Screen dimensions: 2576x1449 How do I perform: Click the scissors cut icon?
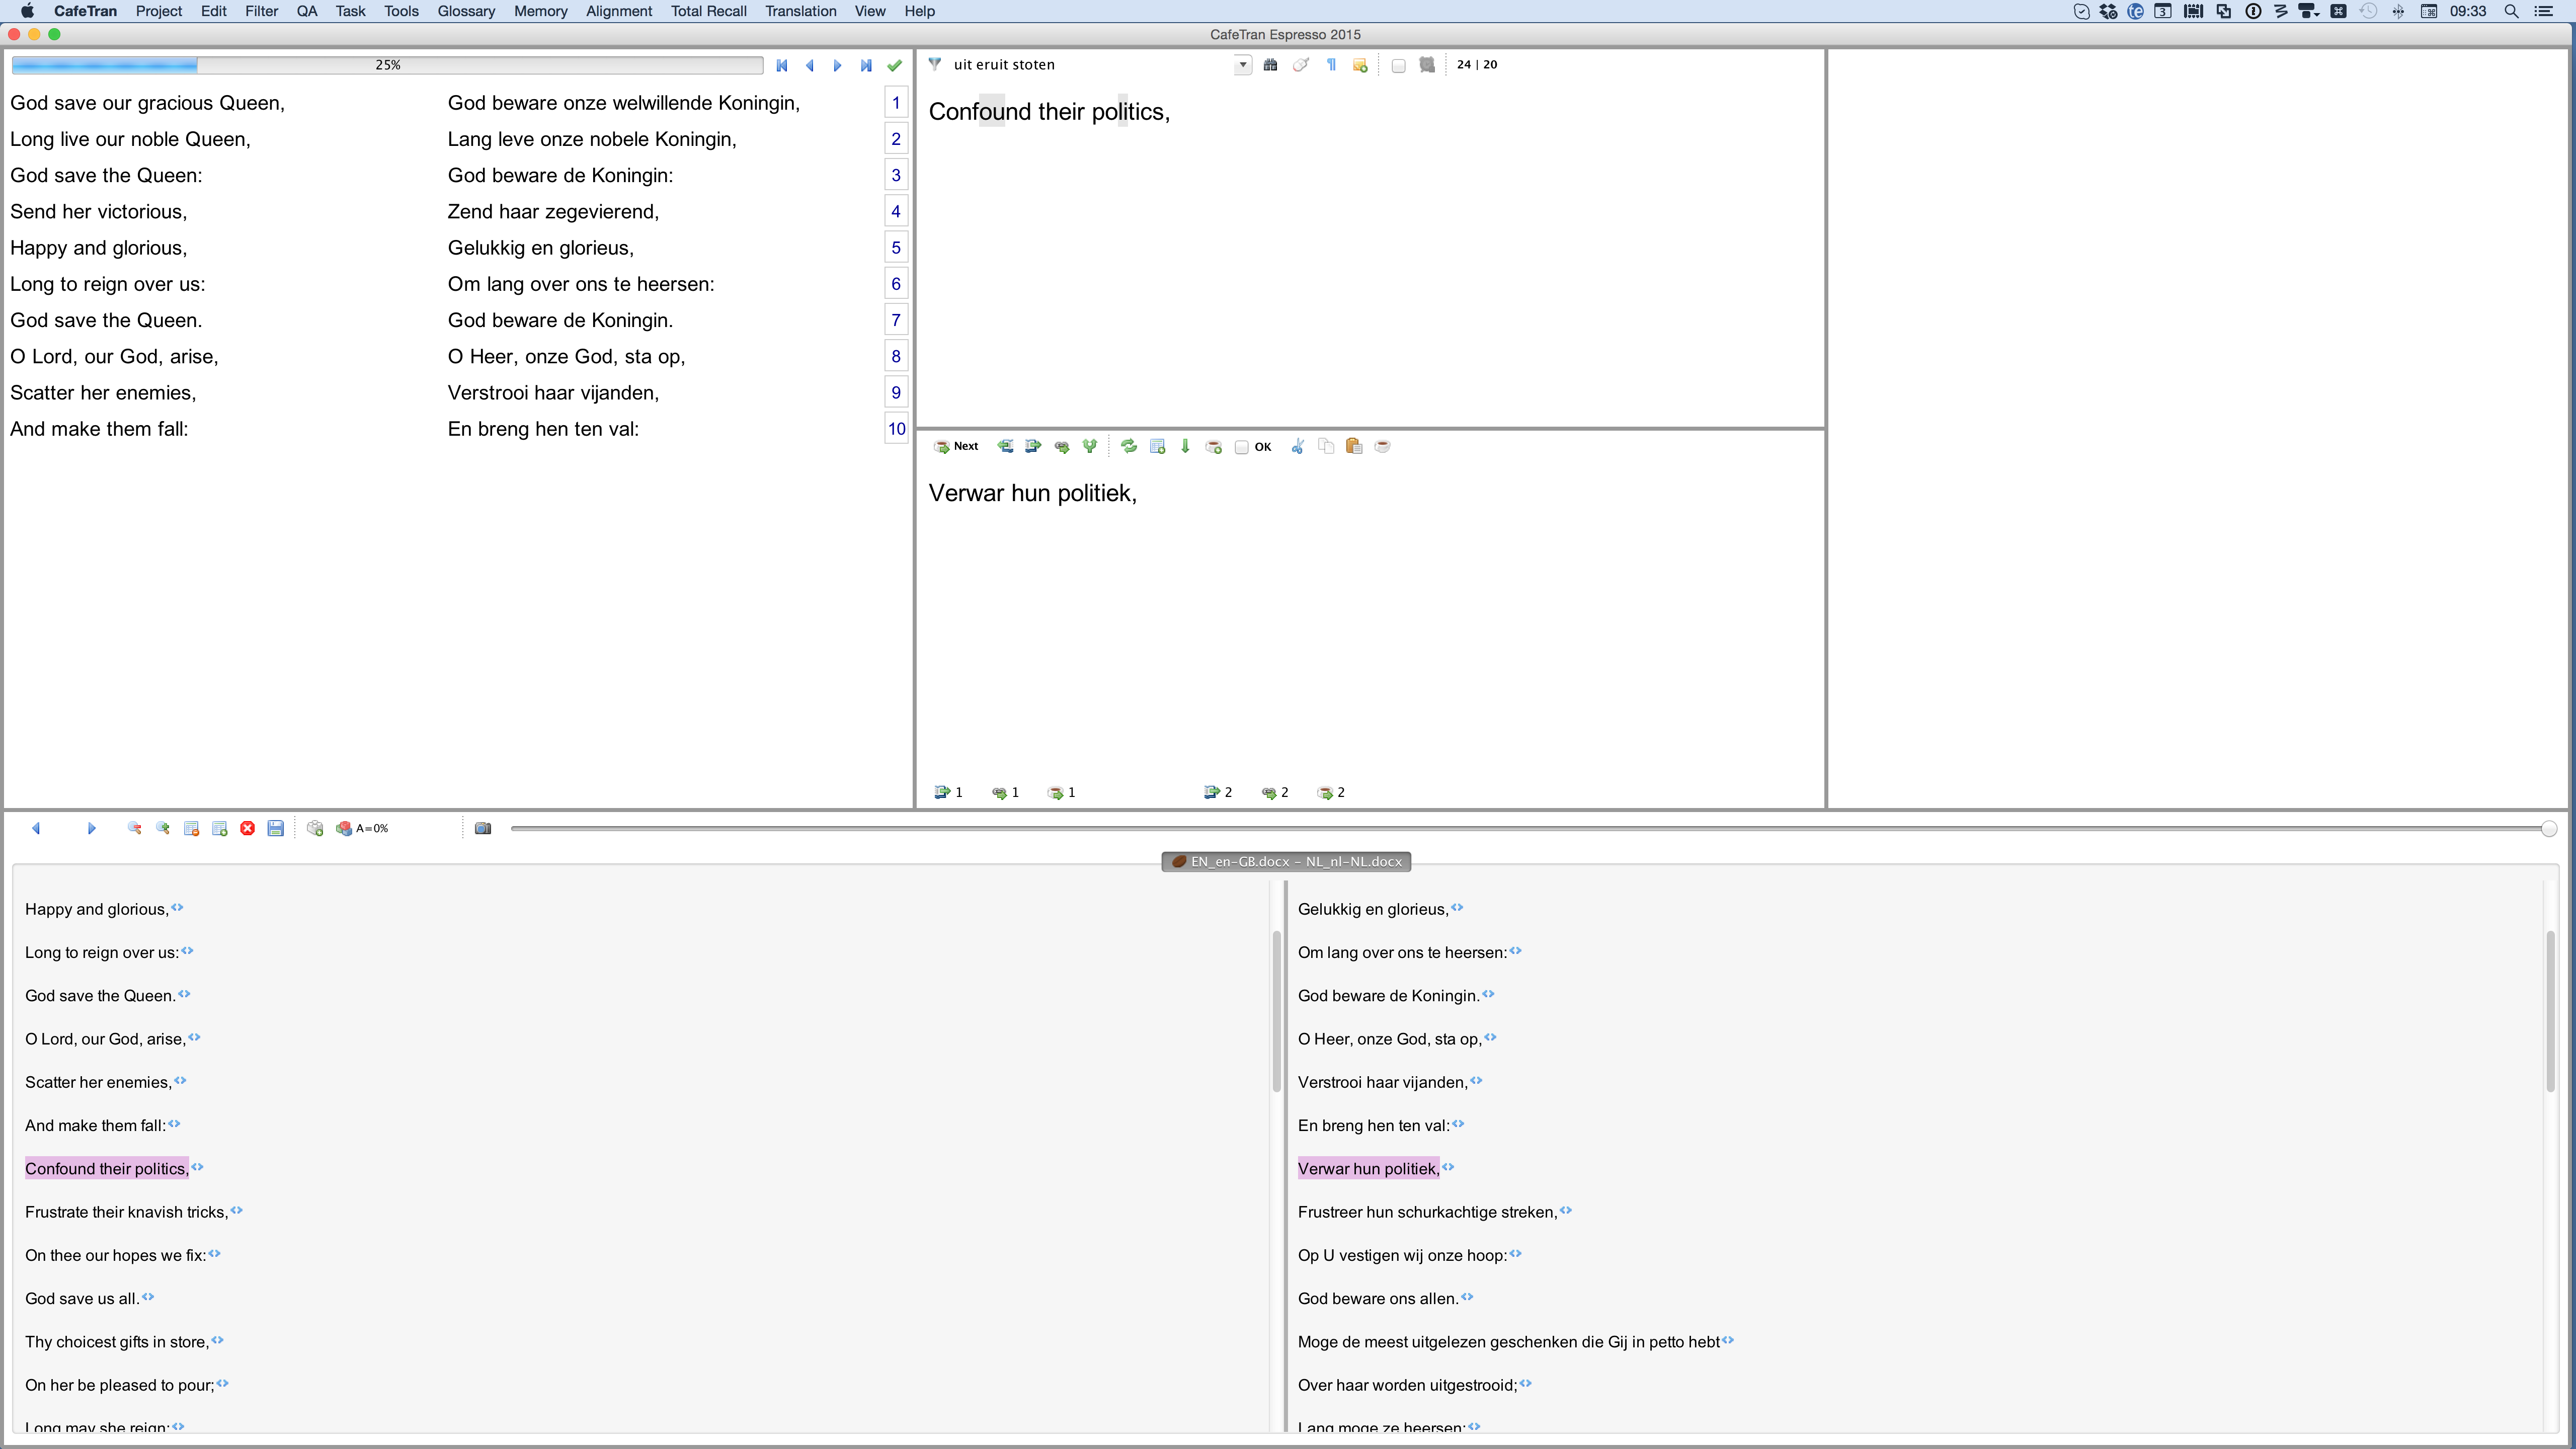[1297, 447]
